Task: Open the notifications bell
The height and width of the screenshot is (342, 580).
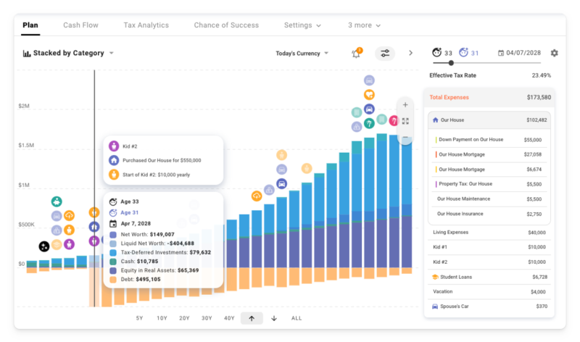Action: [x=356, y=54]
